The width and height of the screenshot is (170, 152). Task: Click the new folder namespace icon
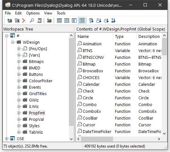49,21
